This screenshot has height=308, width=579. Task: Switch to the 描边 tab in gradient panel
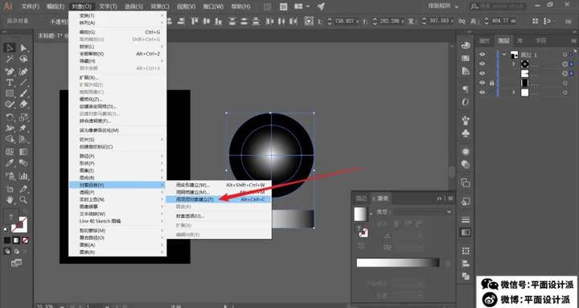361,199
